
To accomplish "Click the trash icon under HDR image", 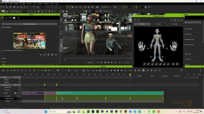I will pos(56,55).
